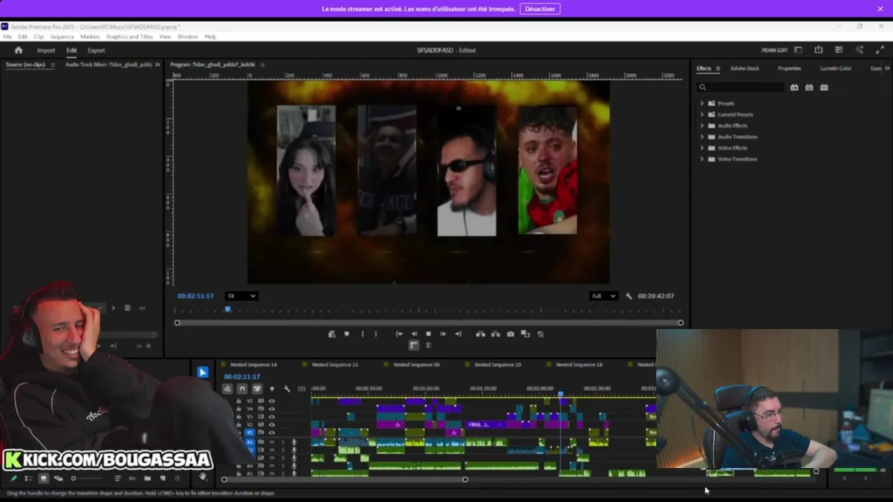Go to the Export workspace
893x502 pixels.
[x=96, y=50]
